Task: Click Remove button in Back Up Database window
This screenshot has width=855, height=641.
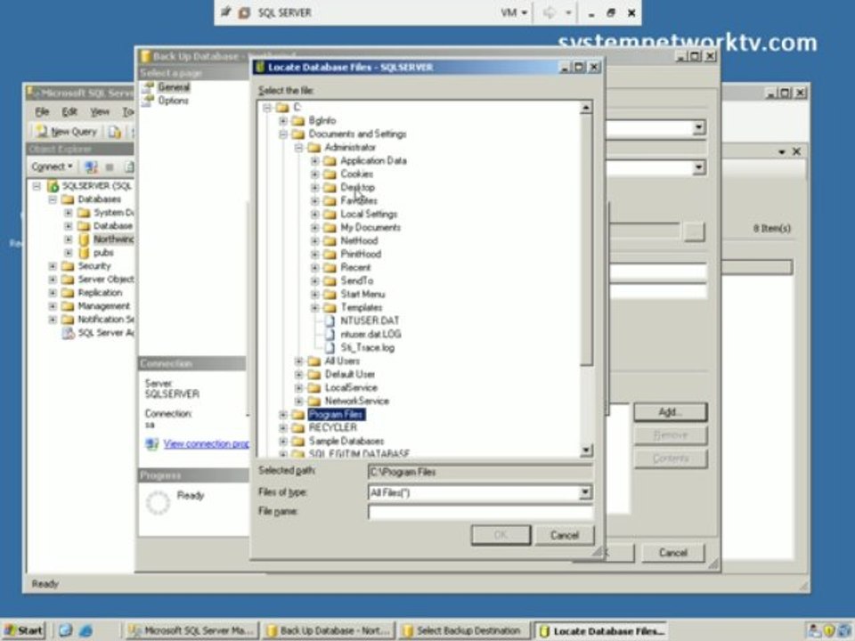Action: [x=670, y=435]
